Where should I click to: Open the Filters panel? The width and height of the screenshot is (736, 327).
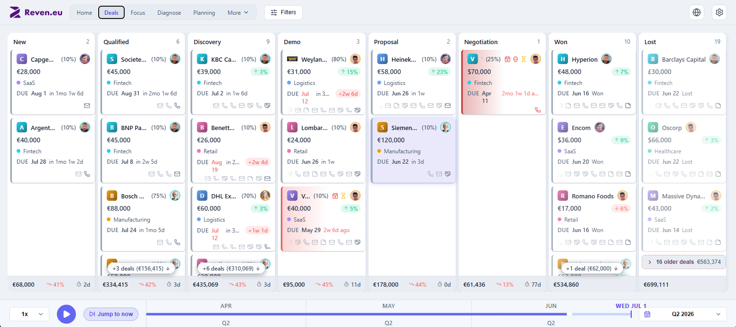(x=283, y=12)
